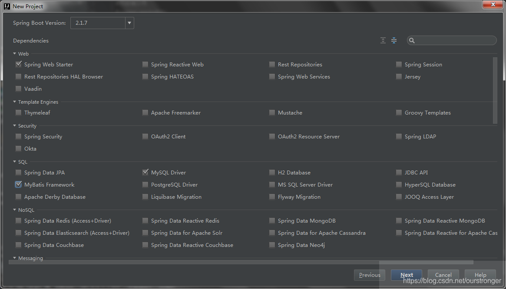This screenshot has height=289, width=506.
Task: Check Spring Data Reactive Couchbase
Action: (145, 245)
